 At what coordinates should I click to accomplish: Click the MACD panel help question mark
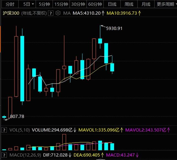(4, 155)
